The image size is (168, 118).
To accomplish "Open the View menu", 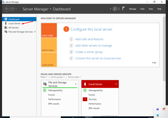I will 151,9.
